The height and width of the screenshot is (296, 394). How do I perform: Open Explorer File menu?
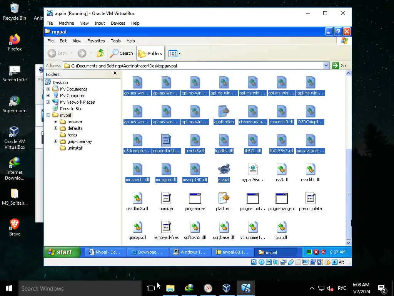click(50, 41)
